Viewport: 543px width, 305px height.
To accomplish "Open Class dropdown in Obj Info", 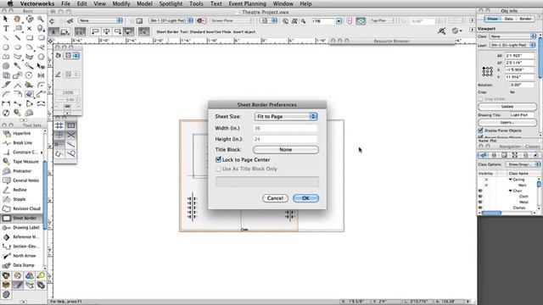I will click(512, 36).
